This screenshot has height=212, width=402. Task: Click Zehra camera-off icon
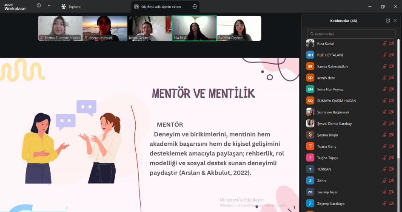(x=391, y=181)
